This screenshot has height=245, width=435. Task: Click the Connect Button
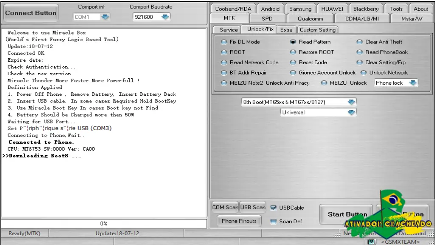pyautogui.click(x=31, y=13)
